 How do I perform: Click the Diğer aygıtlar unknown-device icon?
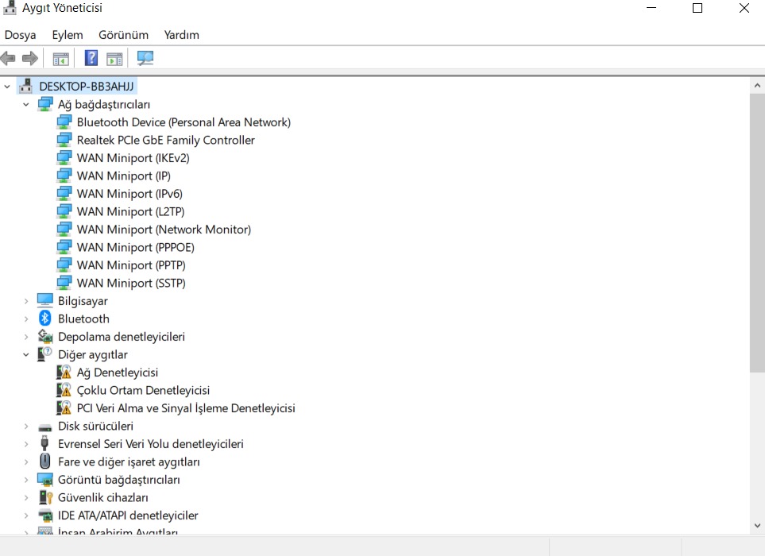pos(44,354)
